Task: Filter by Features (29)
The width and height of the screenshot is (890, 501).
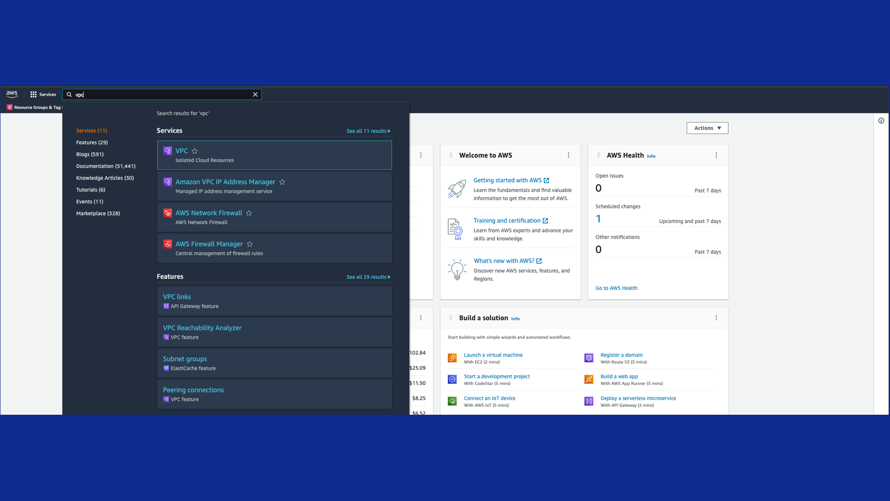Action: pos(92,142)
